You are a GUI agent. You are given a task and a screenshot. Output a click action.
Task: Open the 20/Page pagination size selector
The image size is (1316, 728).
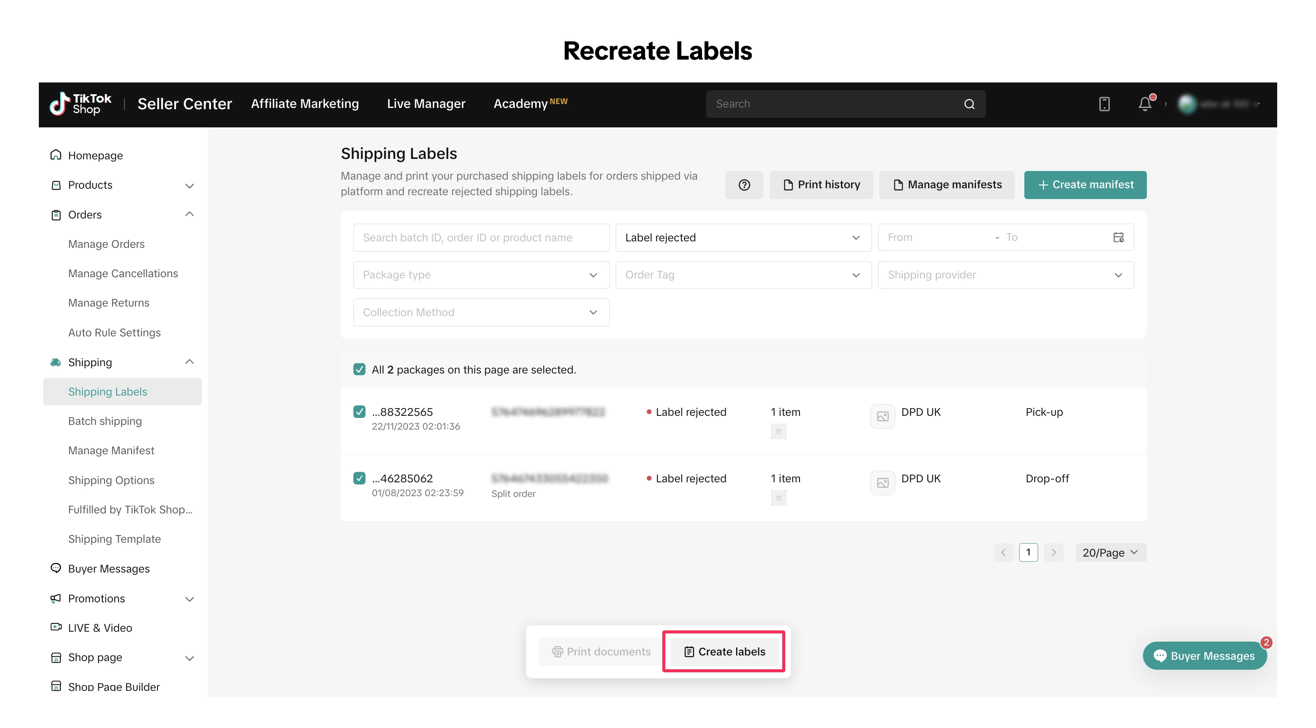click(x=1110, y=552)
